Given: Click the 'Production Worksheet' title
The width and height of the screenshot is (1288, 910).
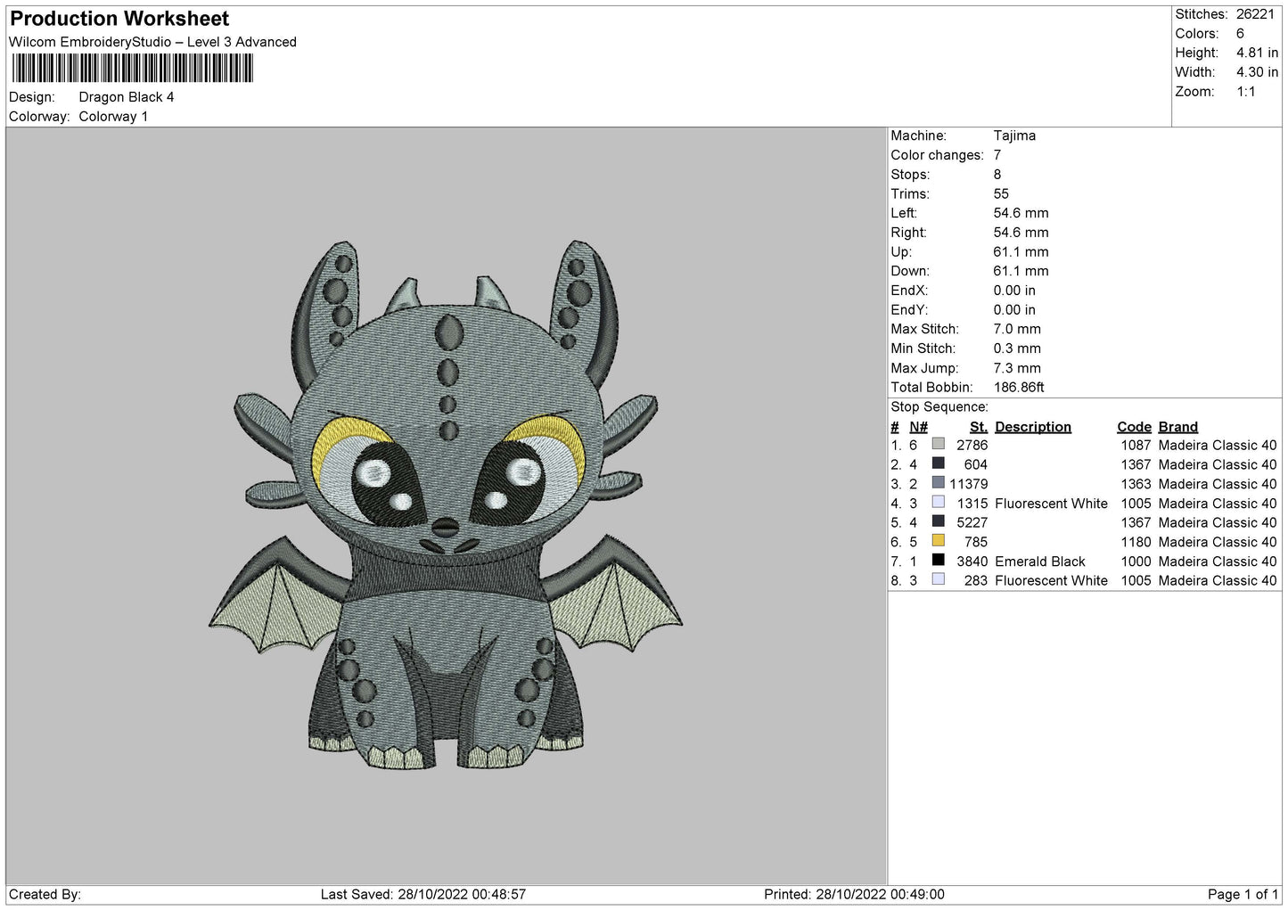Looking at the screenshot, I should click(119, 19).
